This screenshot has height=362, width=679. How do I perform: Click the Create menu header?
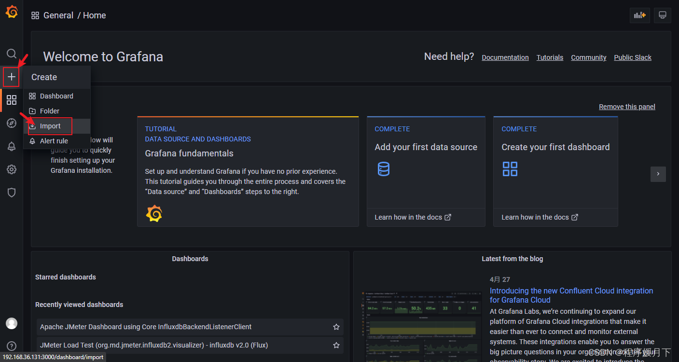coord(57,77)
